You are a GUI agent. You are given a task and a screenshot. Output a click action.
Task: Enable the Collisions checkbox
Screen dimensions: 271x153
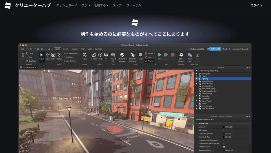click(x=65, y=57)
